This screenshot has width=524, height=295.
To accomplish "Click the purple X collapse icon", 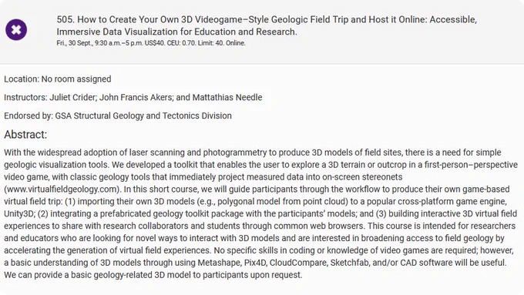I will click(16, 30).
